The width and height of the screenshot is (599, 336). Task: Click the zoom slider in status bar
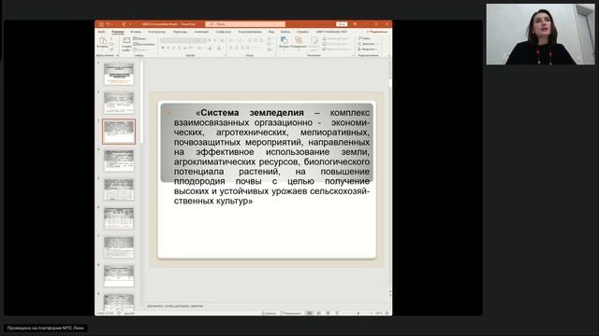(x=358, y=314)
